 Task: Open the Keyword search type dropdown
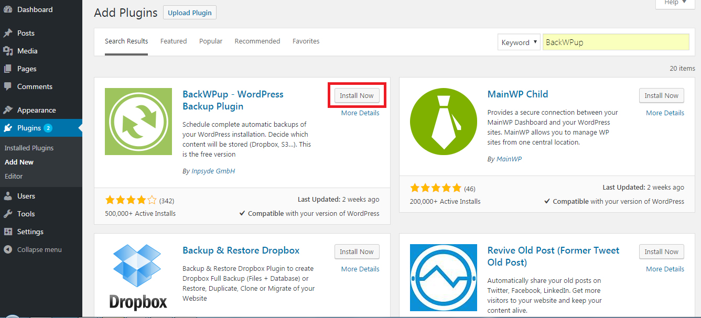point(519,42)
